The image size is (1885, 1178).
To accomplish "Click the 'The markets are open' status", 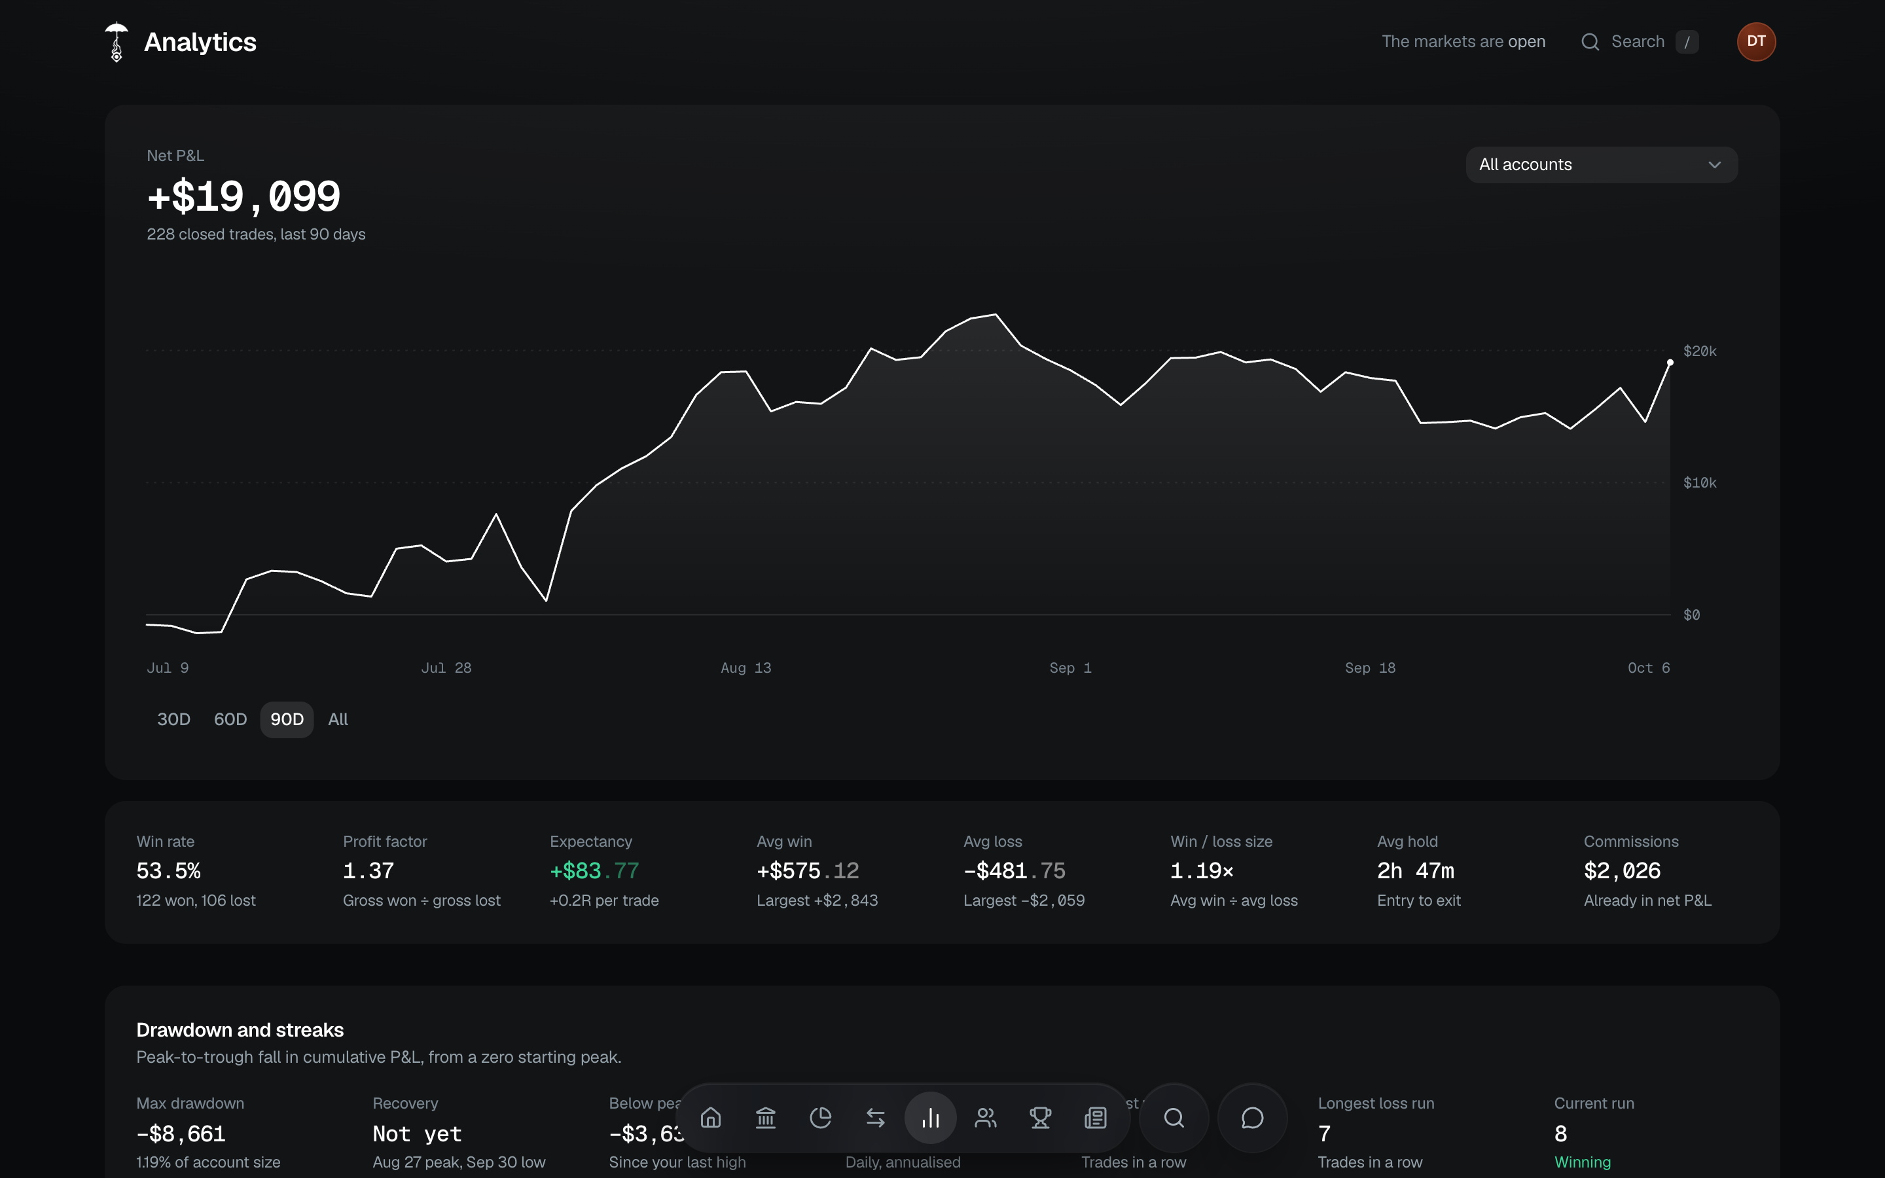I will point(1463,42).
